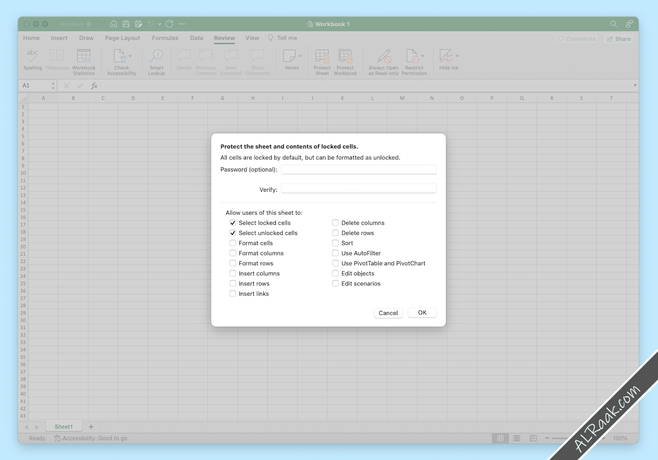Check the Delete columns option
This screenshot has height=460, width=658.
point(335,223)
